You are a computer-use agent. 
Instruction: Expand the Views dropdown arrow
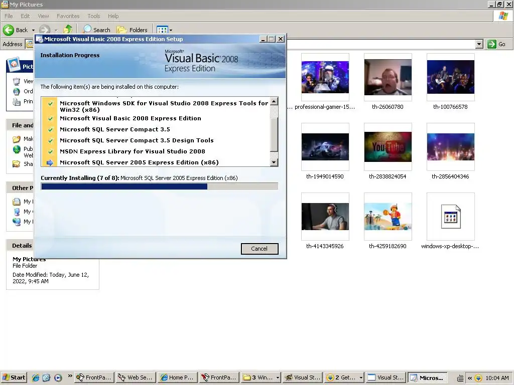click(x=171, y=30)
